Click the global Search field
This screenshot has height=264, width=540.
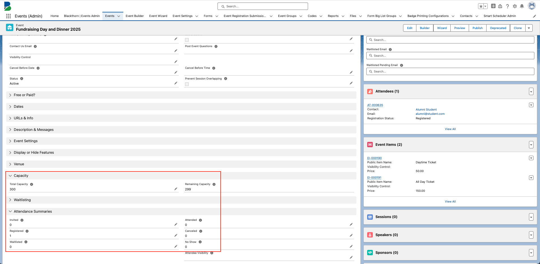(263, 6)
